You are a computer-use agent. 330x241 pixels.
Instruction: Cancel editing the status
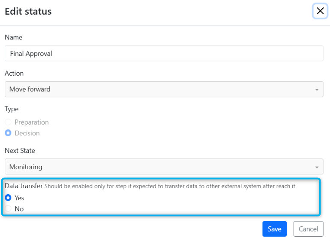[308, 229]
